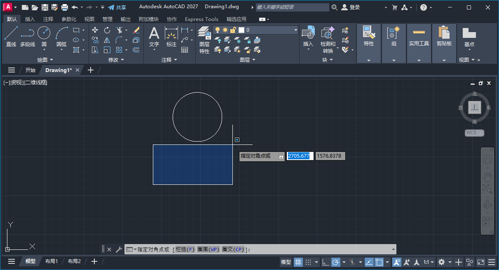This screenshot has height=270, width=499.
Task: Toggle ortho mode in status bar
Action: tap(326, 262)
